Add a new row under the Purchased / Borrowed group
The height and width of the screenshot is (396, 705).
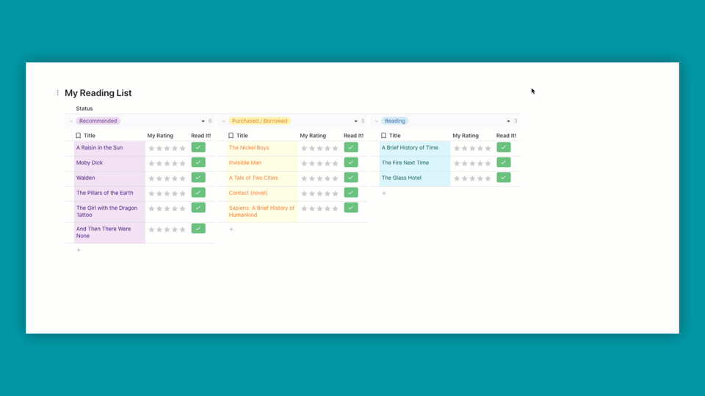pyautogui.click(x=231, y=230)
